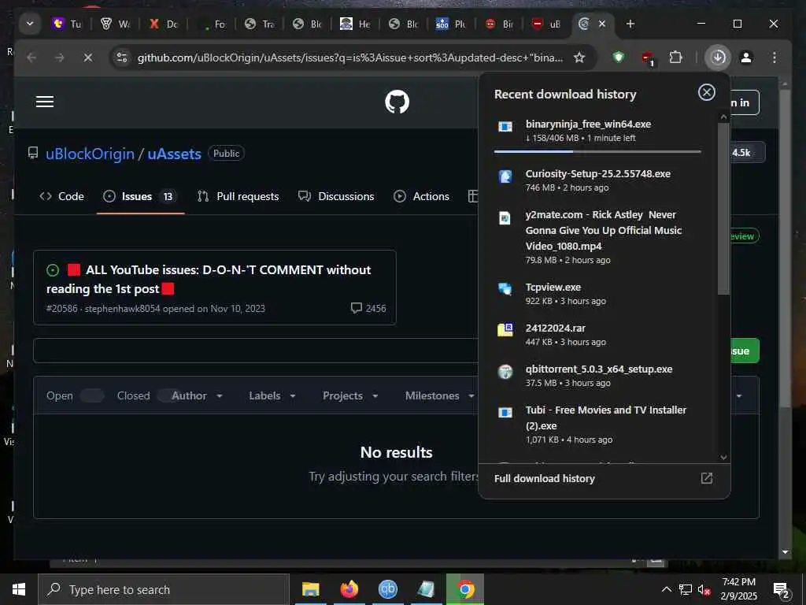Open qbittorrent_5.0.3_x64_setup.exe download
This screenshot has width=806, height=605.
[597, 376]
